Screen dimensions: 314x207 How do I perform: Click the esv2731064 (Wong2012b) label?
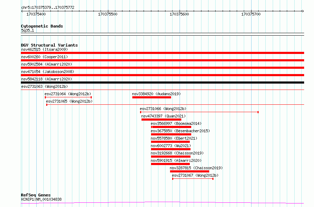pyautogui.click(x=68, y=94)
